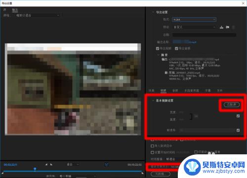The height and width of the screenshot is (178, 247).
Task: Set the out point marker icon
Action: coord(51,164)
